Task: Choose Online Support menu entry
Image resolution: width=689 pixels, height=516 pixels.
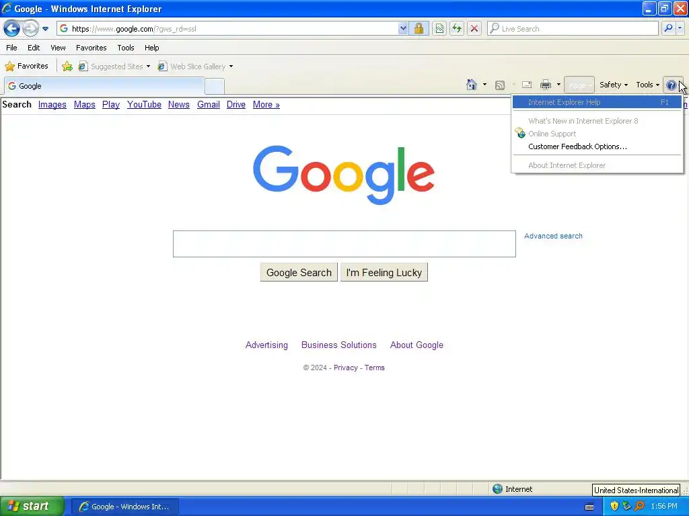Action: [597, 134]
